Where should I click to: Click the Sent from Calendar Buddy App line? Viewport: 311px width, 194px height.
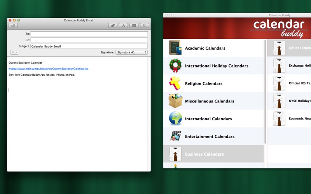point(42,74)
